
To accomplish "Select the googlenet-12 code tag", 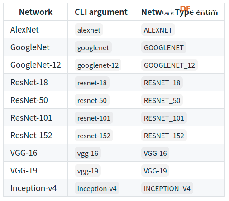I will [98, 65].
